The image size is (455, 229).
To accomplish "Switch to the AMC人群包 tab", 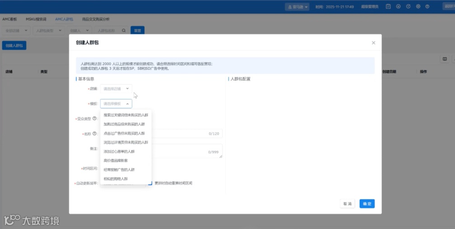I will [x=64, y=19].
